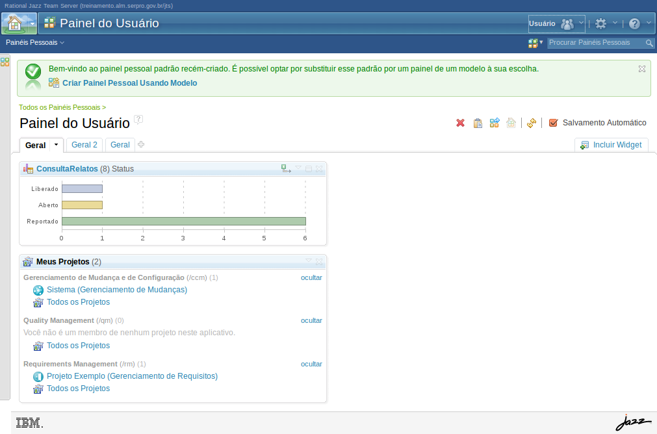Open the Help question mark icon
Screen dimensions: 657x434
pyautogui.click(x=634, y=23)
